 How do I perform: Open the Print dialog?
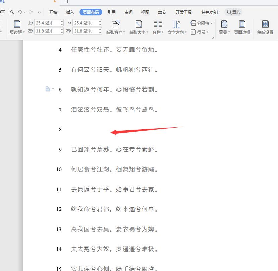(3, 12)
